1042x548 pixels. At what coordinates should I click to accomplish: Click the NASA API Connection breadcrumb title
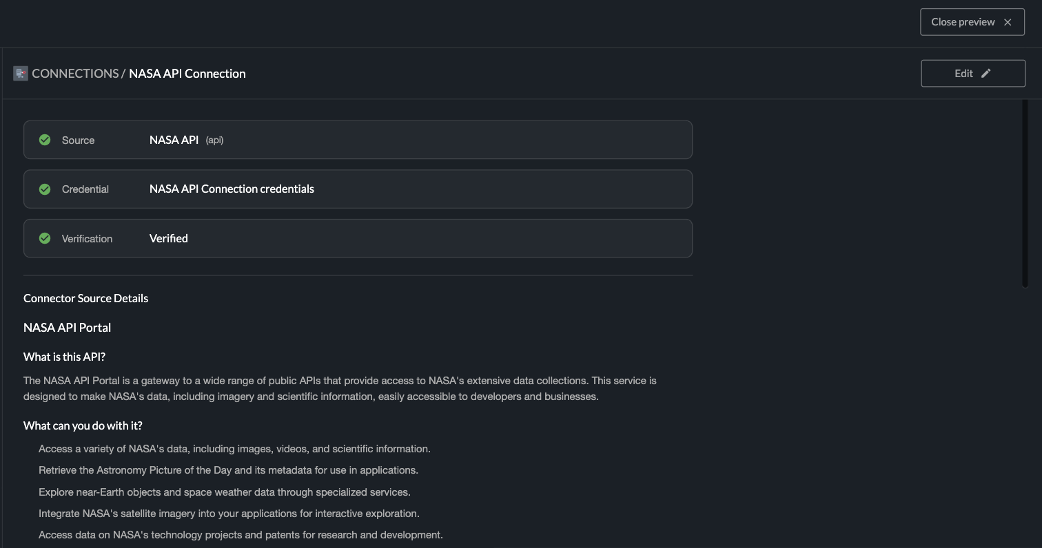point(187,74)
